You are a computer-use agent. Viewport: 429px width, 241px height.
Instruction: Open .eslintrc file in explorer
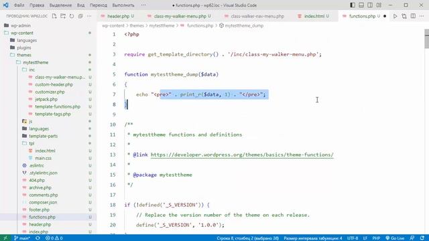click(36, 165)
